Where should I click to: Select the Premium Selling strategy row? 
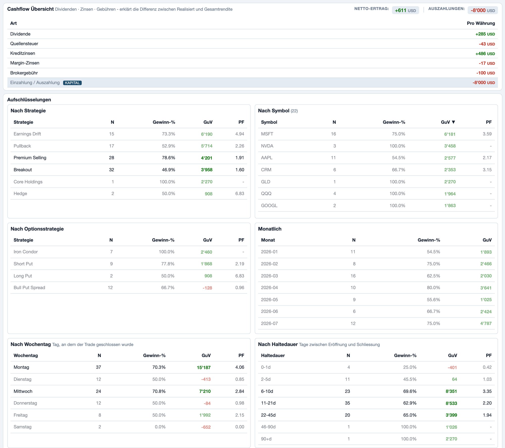(129, 158)
